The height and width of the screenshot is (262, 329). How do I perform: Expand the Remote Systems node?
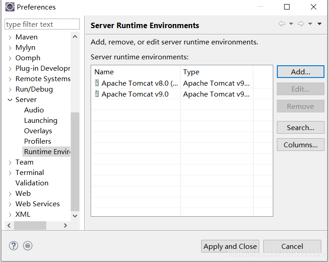(10, 79)
